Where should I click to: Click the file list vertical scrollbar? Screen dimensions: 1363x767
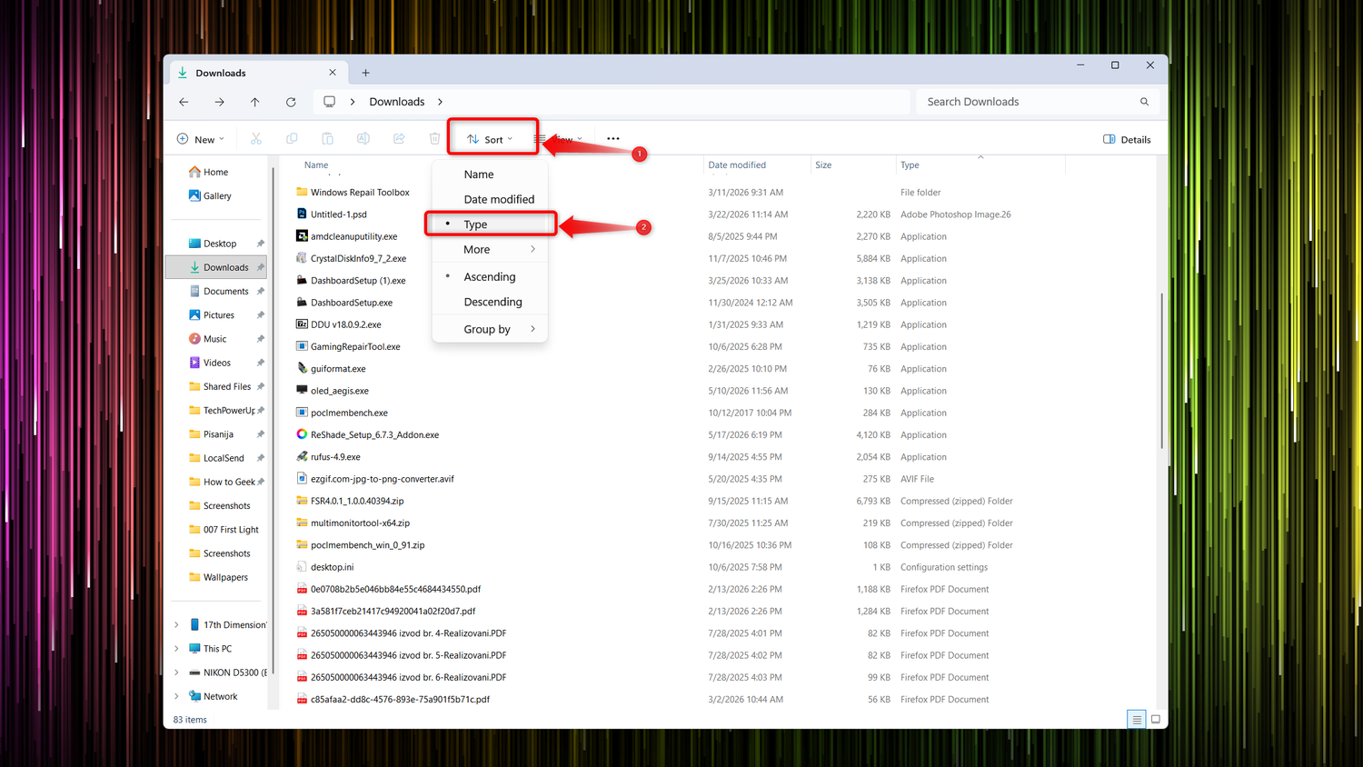(1161, 370)
